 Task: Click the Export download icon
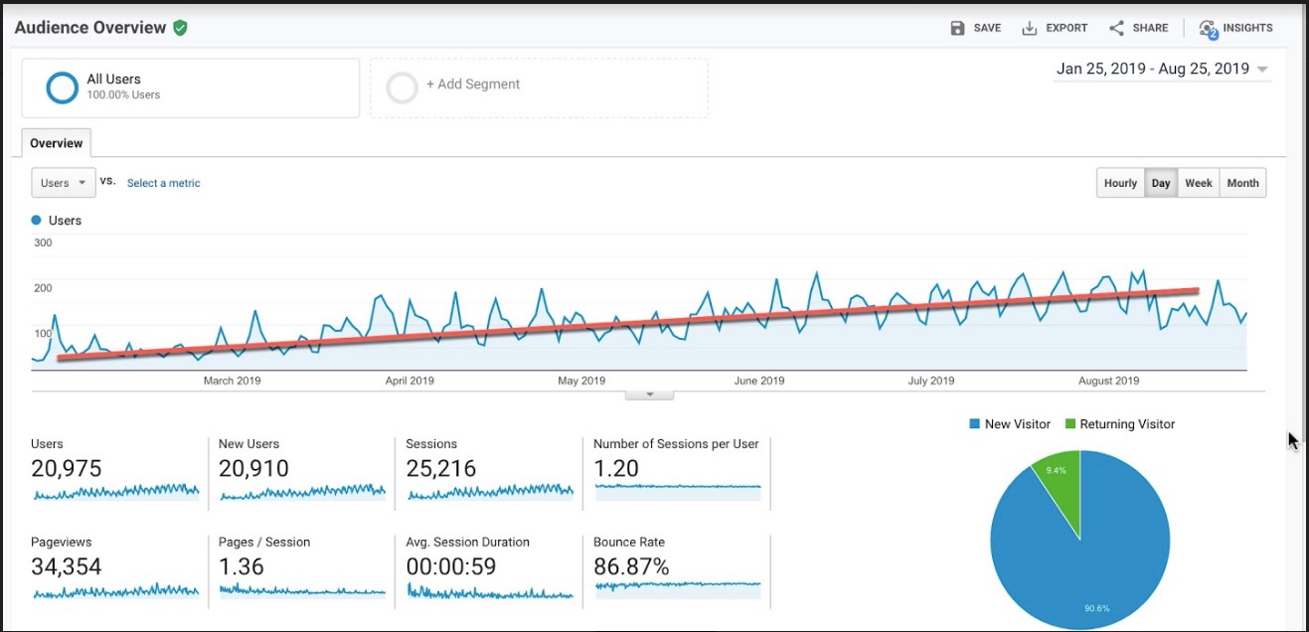point(1030,28)
